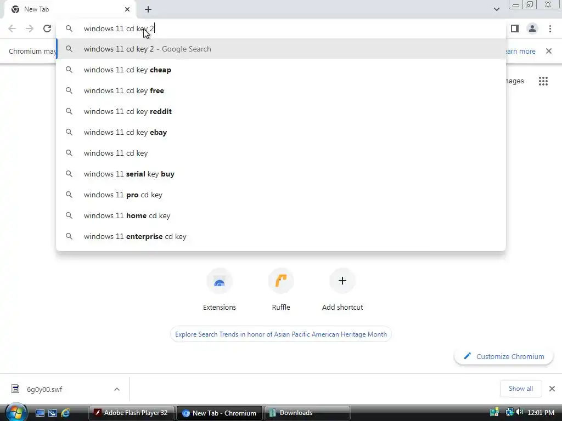The height and width of the screenshot is (421, 562).
Task: Close the New Tab tab
Action: 127,9
